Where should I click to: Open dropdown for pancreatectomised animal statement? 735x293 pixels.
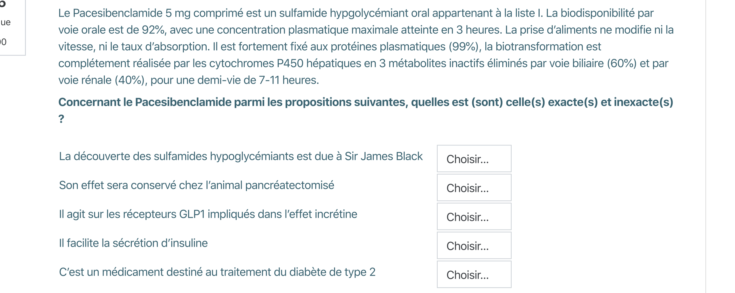(x=474, y=188)
